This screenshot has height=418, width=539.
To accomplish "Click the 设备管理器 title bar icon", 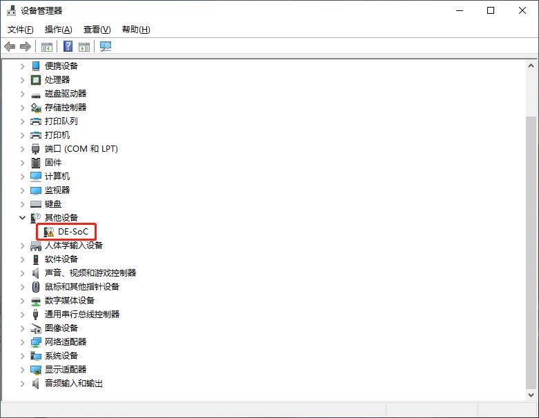I will click(11, 10).
